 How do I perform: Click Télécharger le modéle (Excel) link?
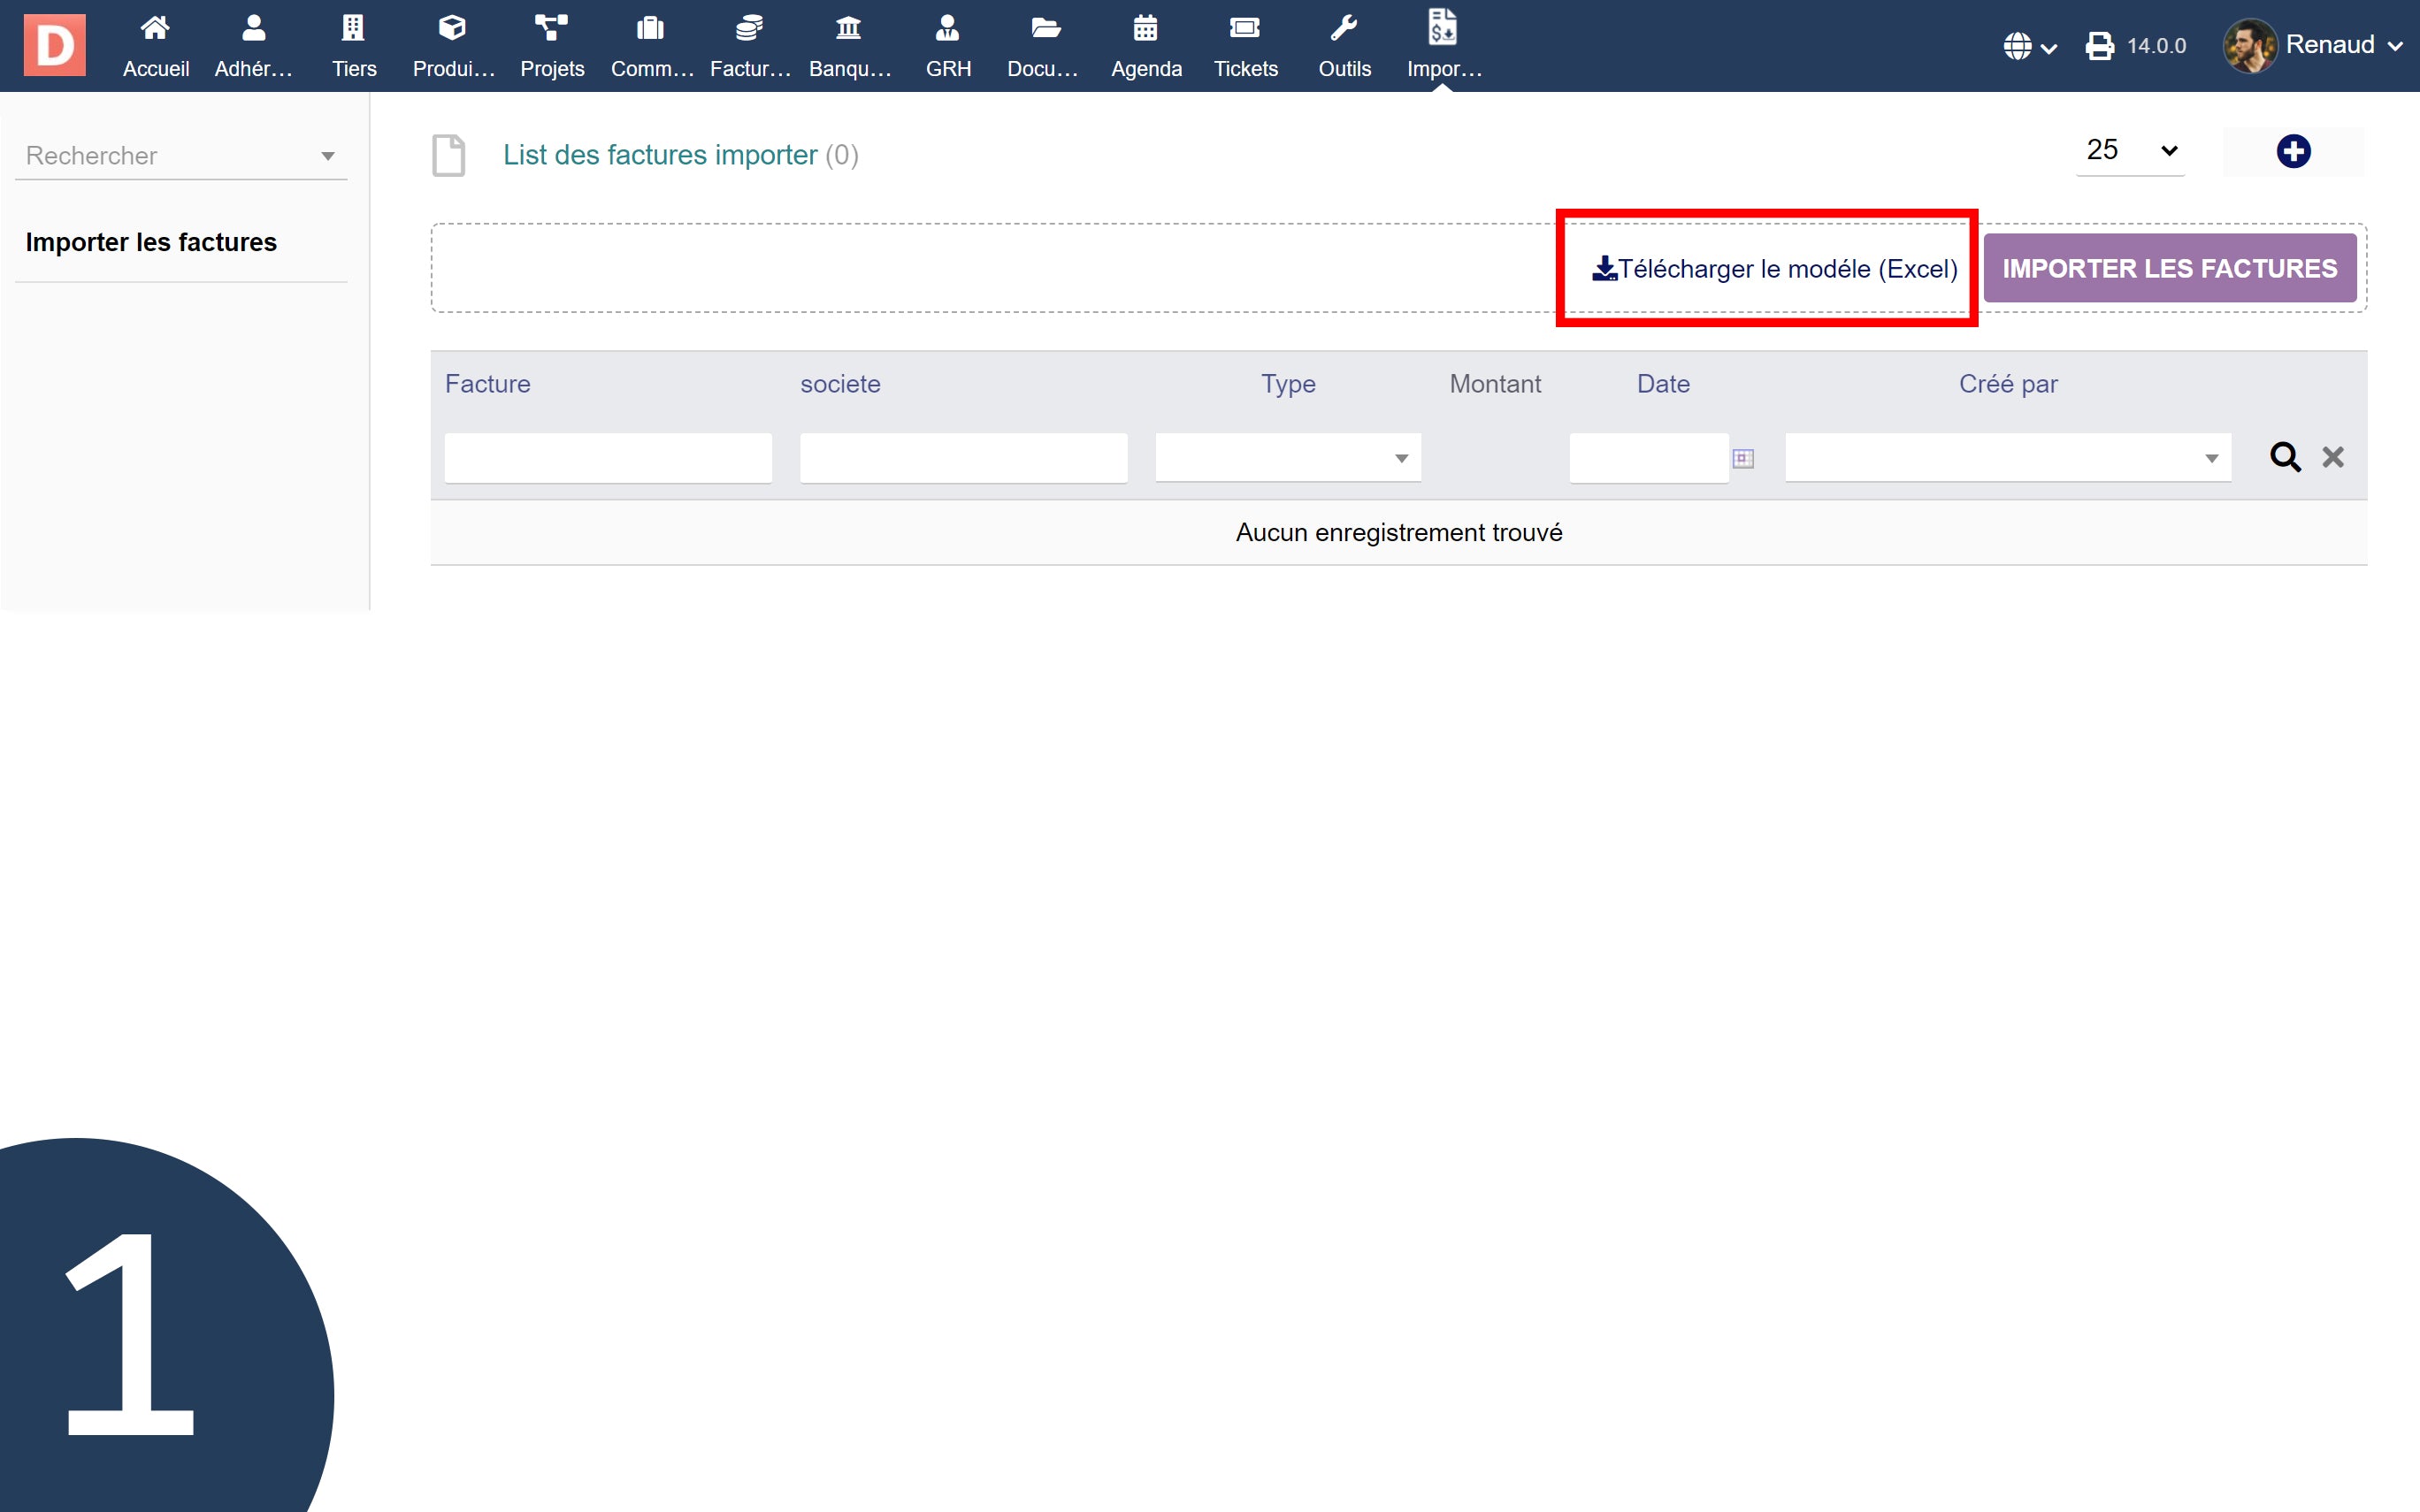[x=1774, y=268]
